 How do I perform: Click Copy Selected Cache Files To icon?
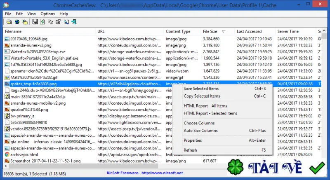click(x=25, y=22)
